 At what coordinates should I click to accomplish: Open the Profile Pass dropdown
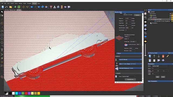(x=133, y=41)
